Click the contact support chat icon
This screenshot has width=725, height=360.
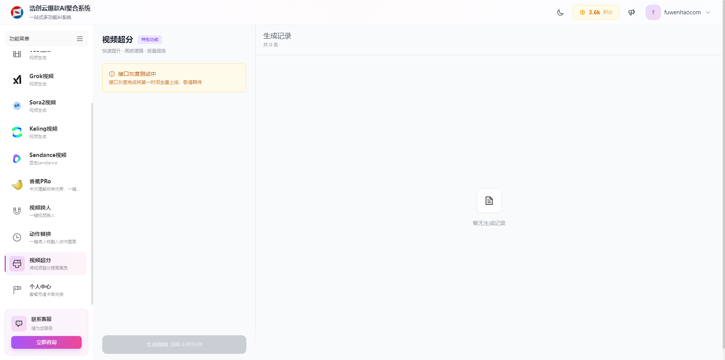[19, 324]
